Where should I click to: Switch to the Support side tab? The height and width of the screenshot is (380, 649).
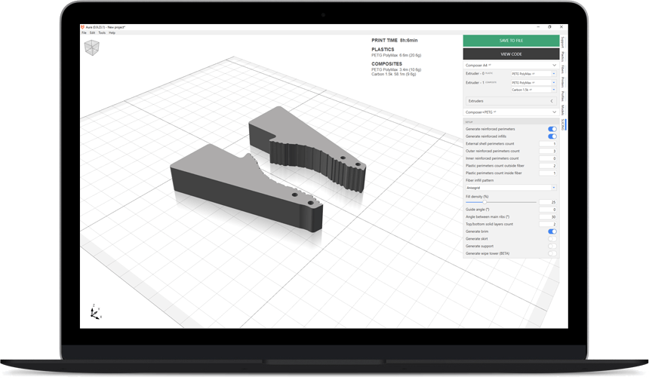563,42
